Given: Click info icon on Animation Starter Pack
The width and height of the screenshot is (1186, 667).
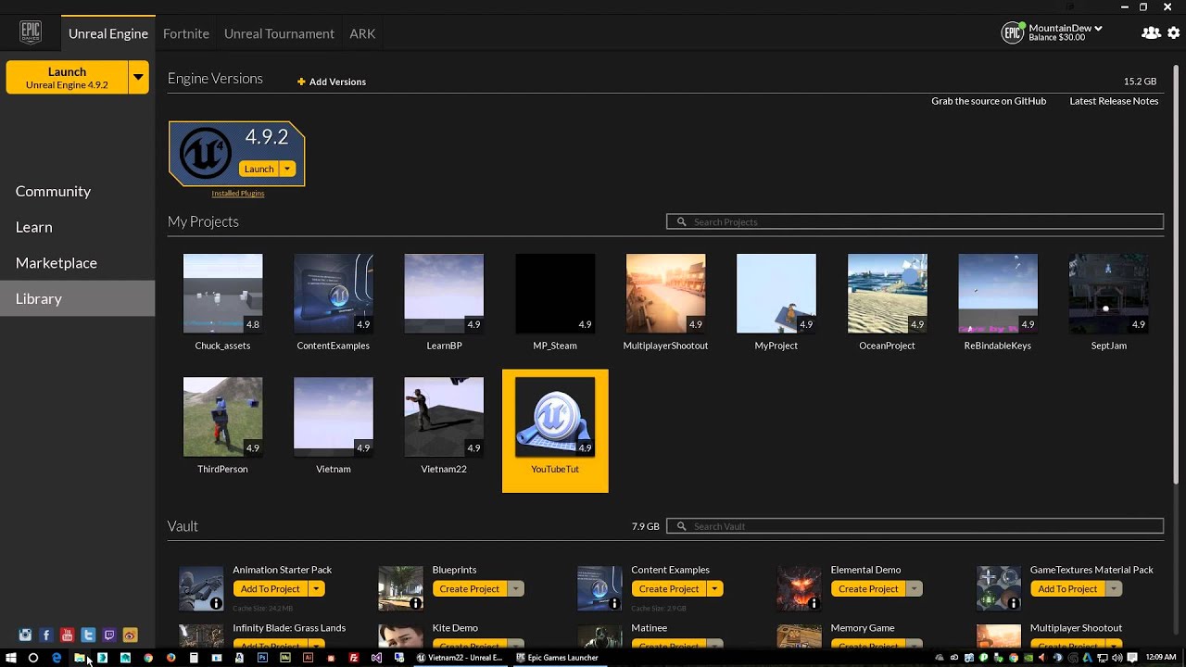Looking at the screenshot, I should (x=216, y=603).
